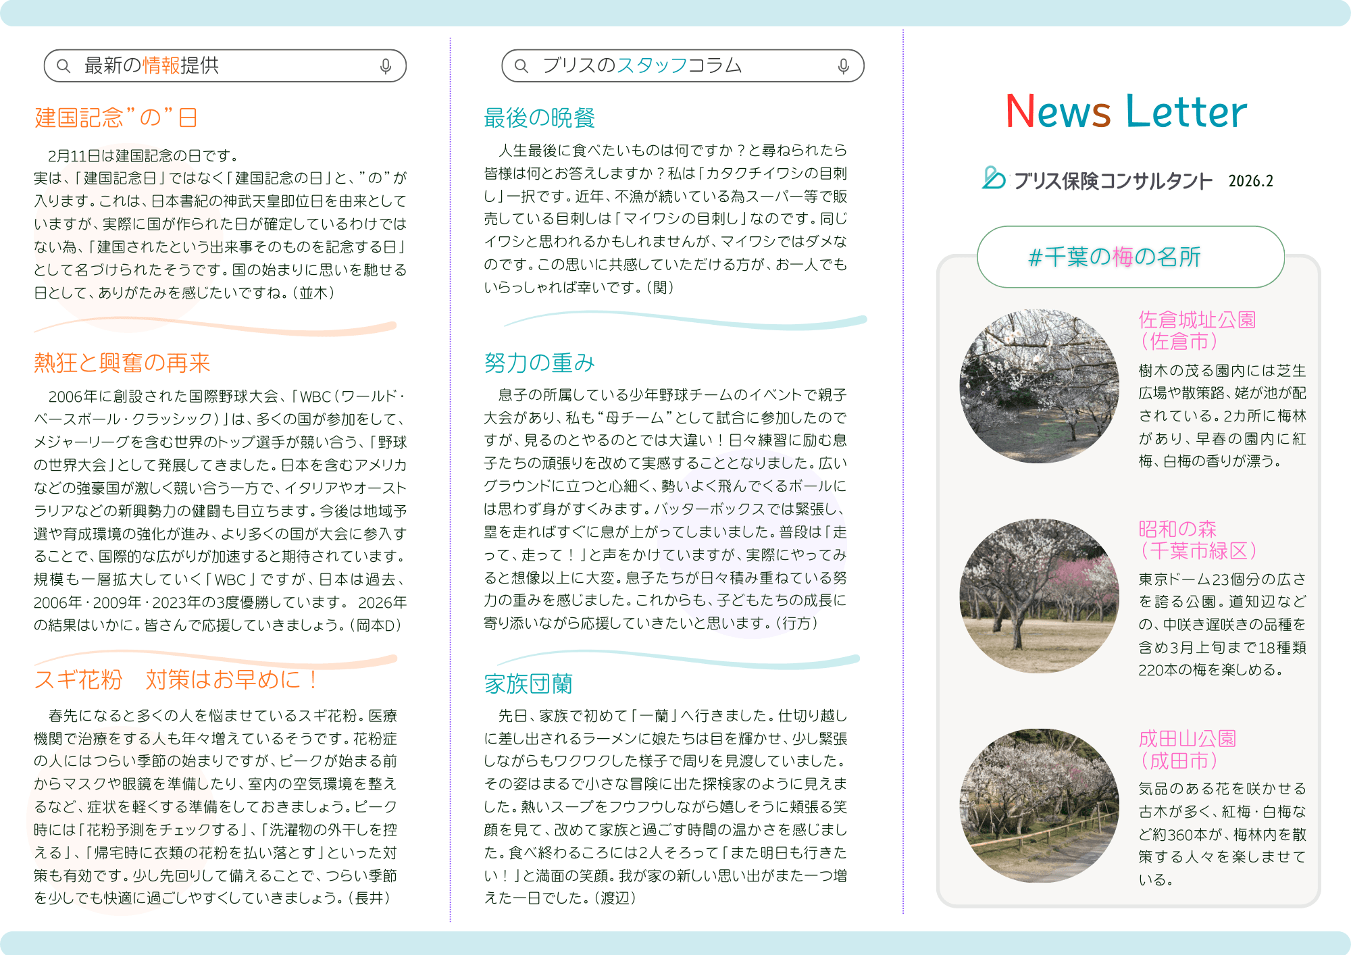Select the スギ花粉 対策はお早めに! heading
This screenshot has height=955, width=1351.
point(176,679)
